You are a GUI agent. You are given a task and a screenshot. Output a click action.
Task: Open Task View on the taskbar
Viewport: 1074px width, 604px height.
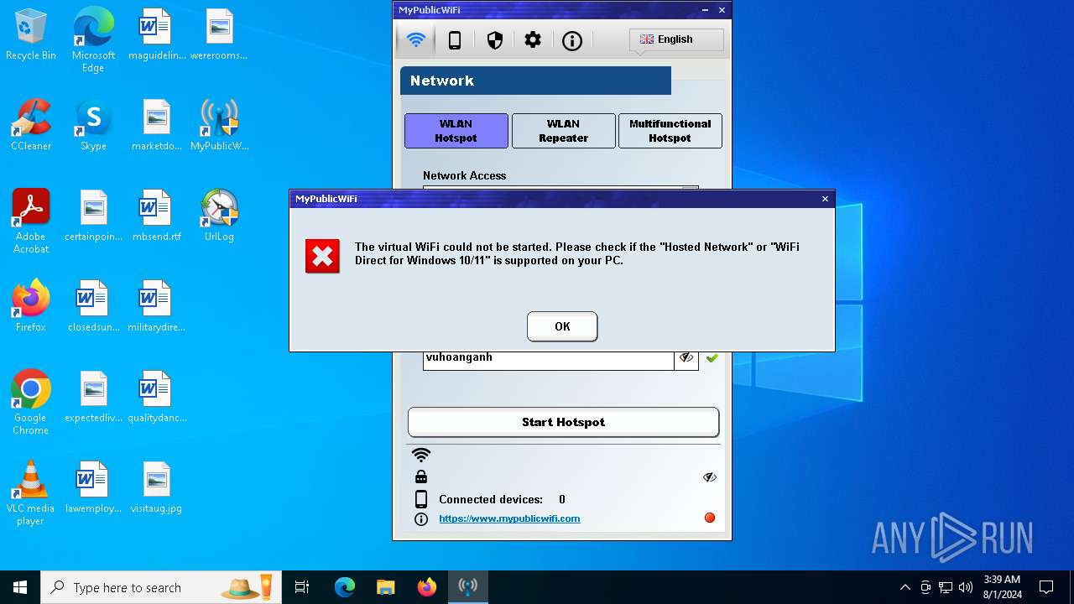[302, 587]
